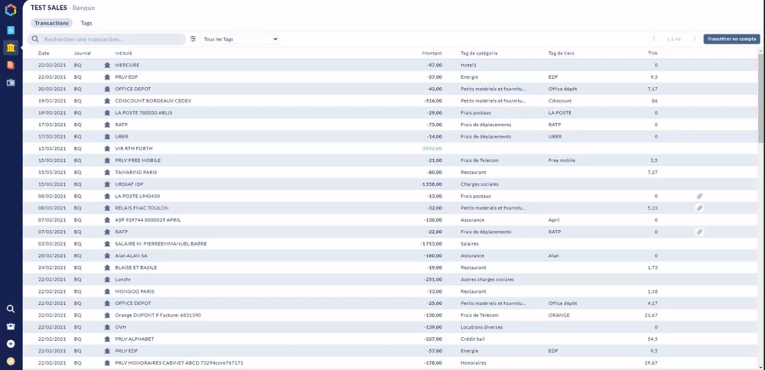Click the Cdiscount tiers tag
Viewport: 765px width, 370px height.
tap(560, 101)
